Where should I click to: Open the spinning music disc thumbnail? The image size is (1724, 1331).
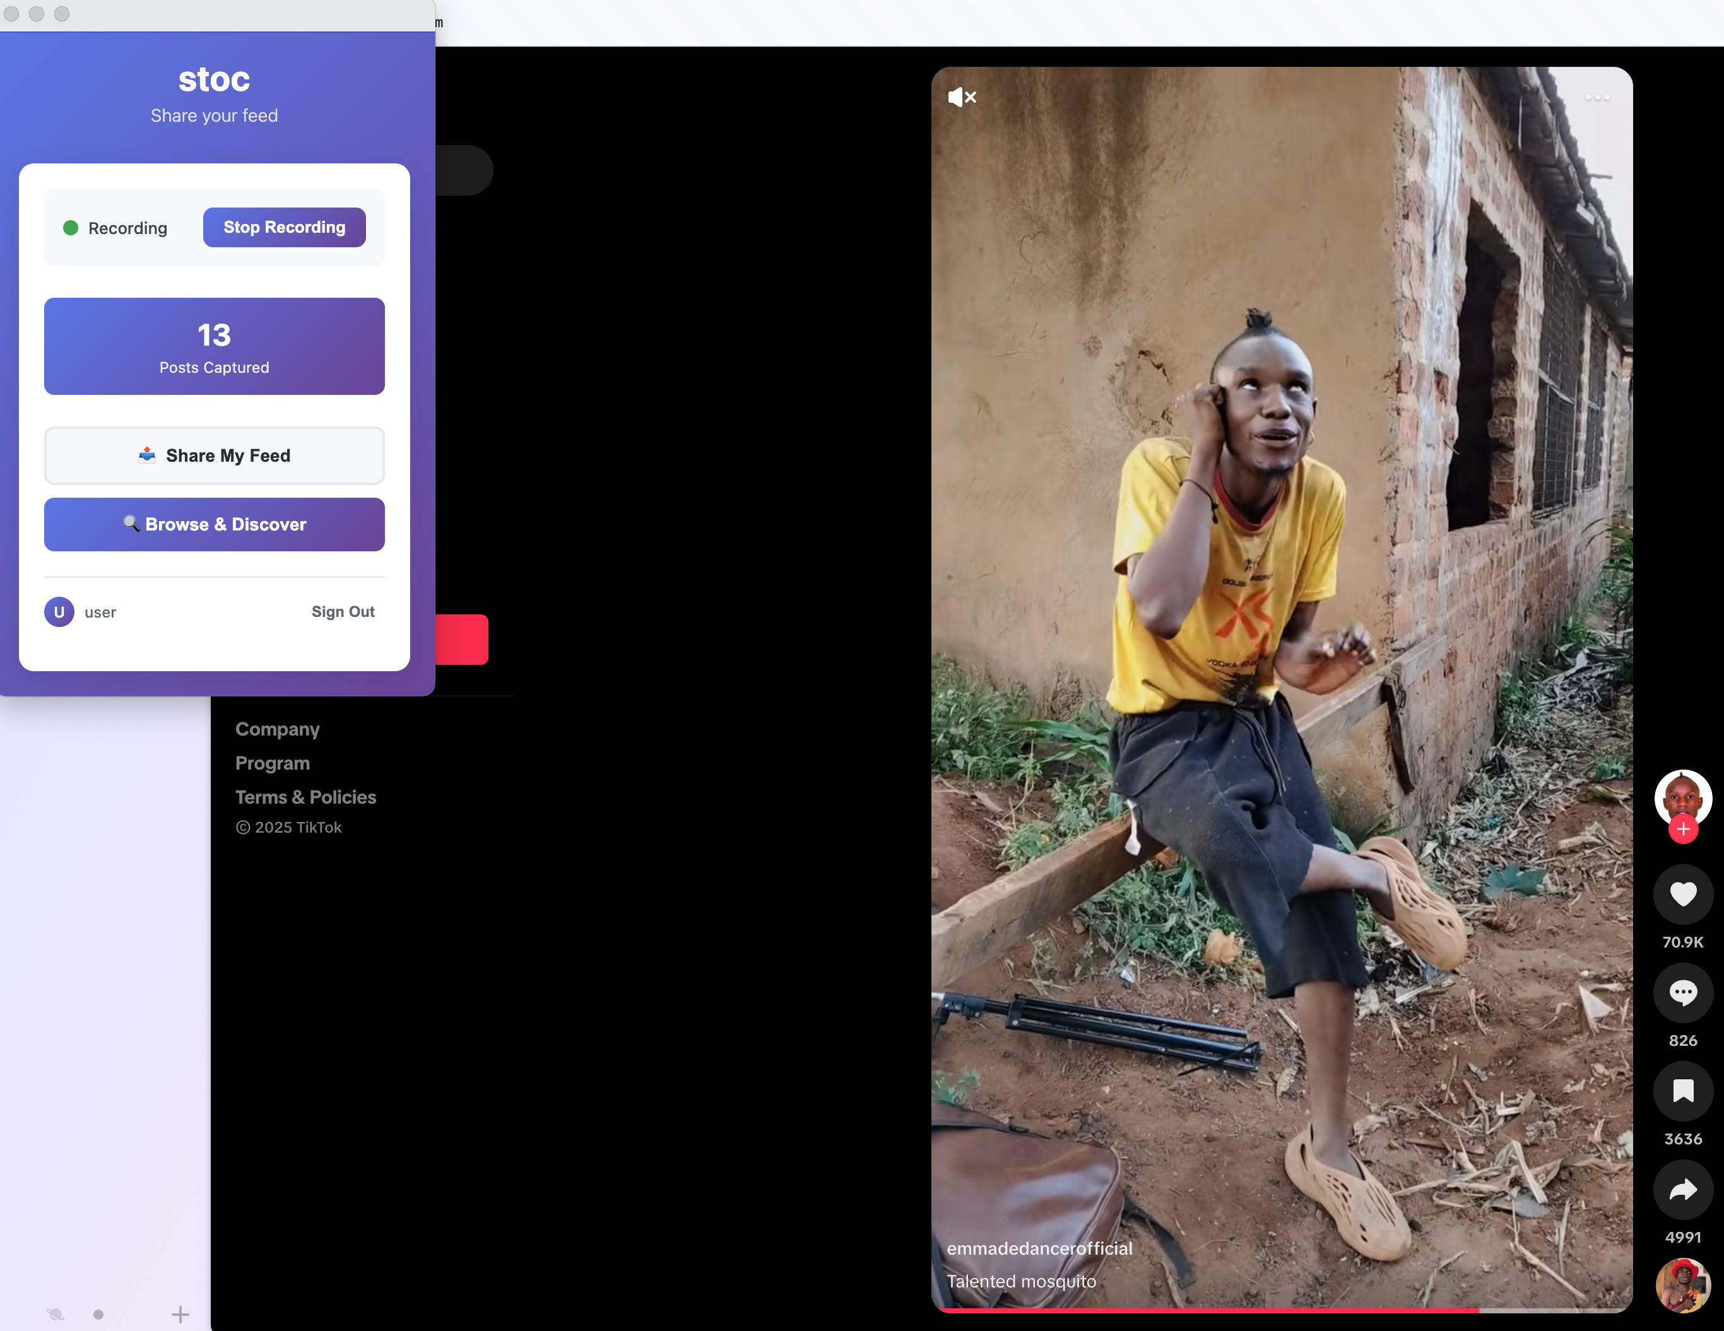point(1682,1285)
